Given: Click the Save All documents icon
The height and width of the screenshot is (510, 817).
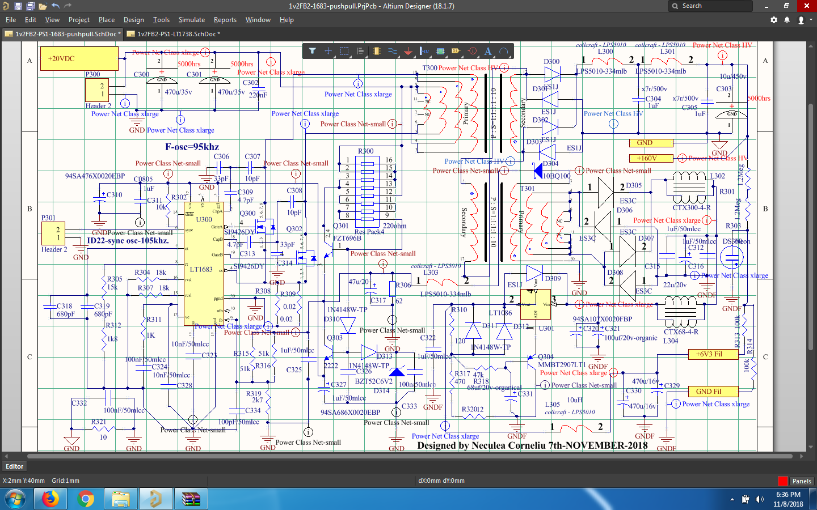Looking at the screenshot, I should tap(30, 6).
